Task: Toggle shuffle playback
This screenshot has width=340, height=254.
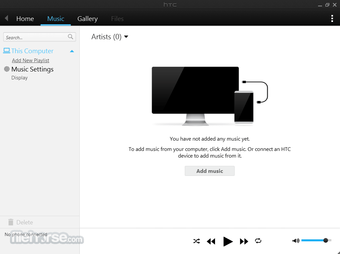Action: (x=196, y=241)
